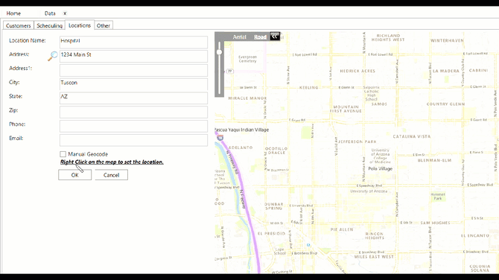Click 'COUNTRY GLENN' map label
This screenshot has width=499, height=280.
coord(445,104)
